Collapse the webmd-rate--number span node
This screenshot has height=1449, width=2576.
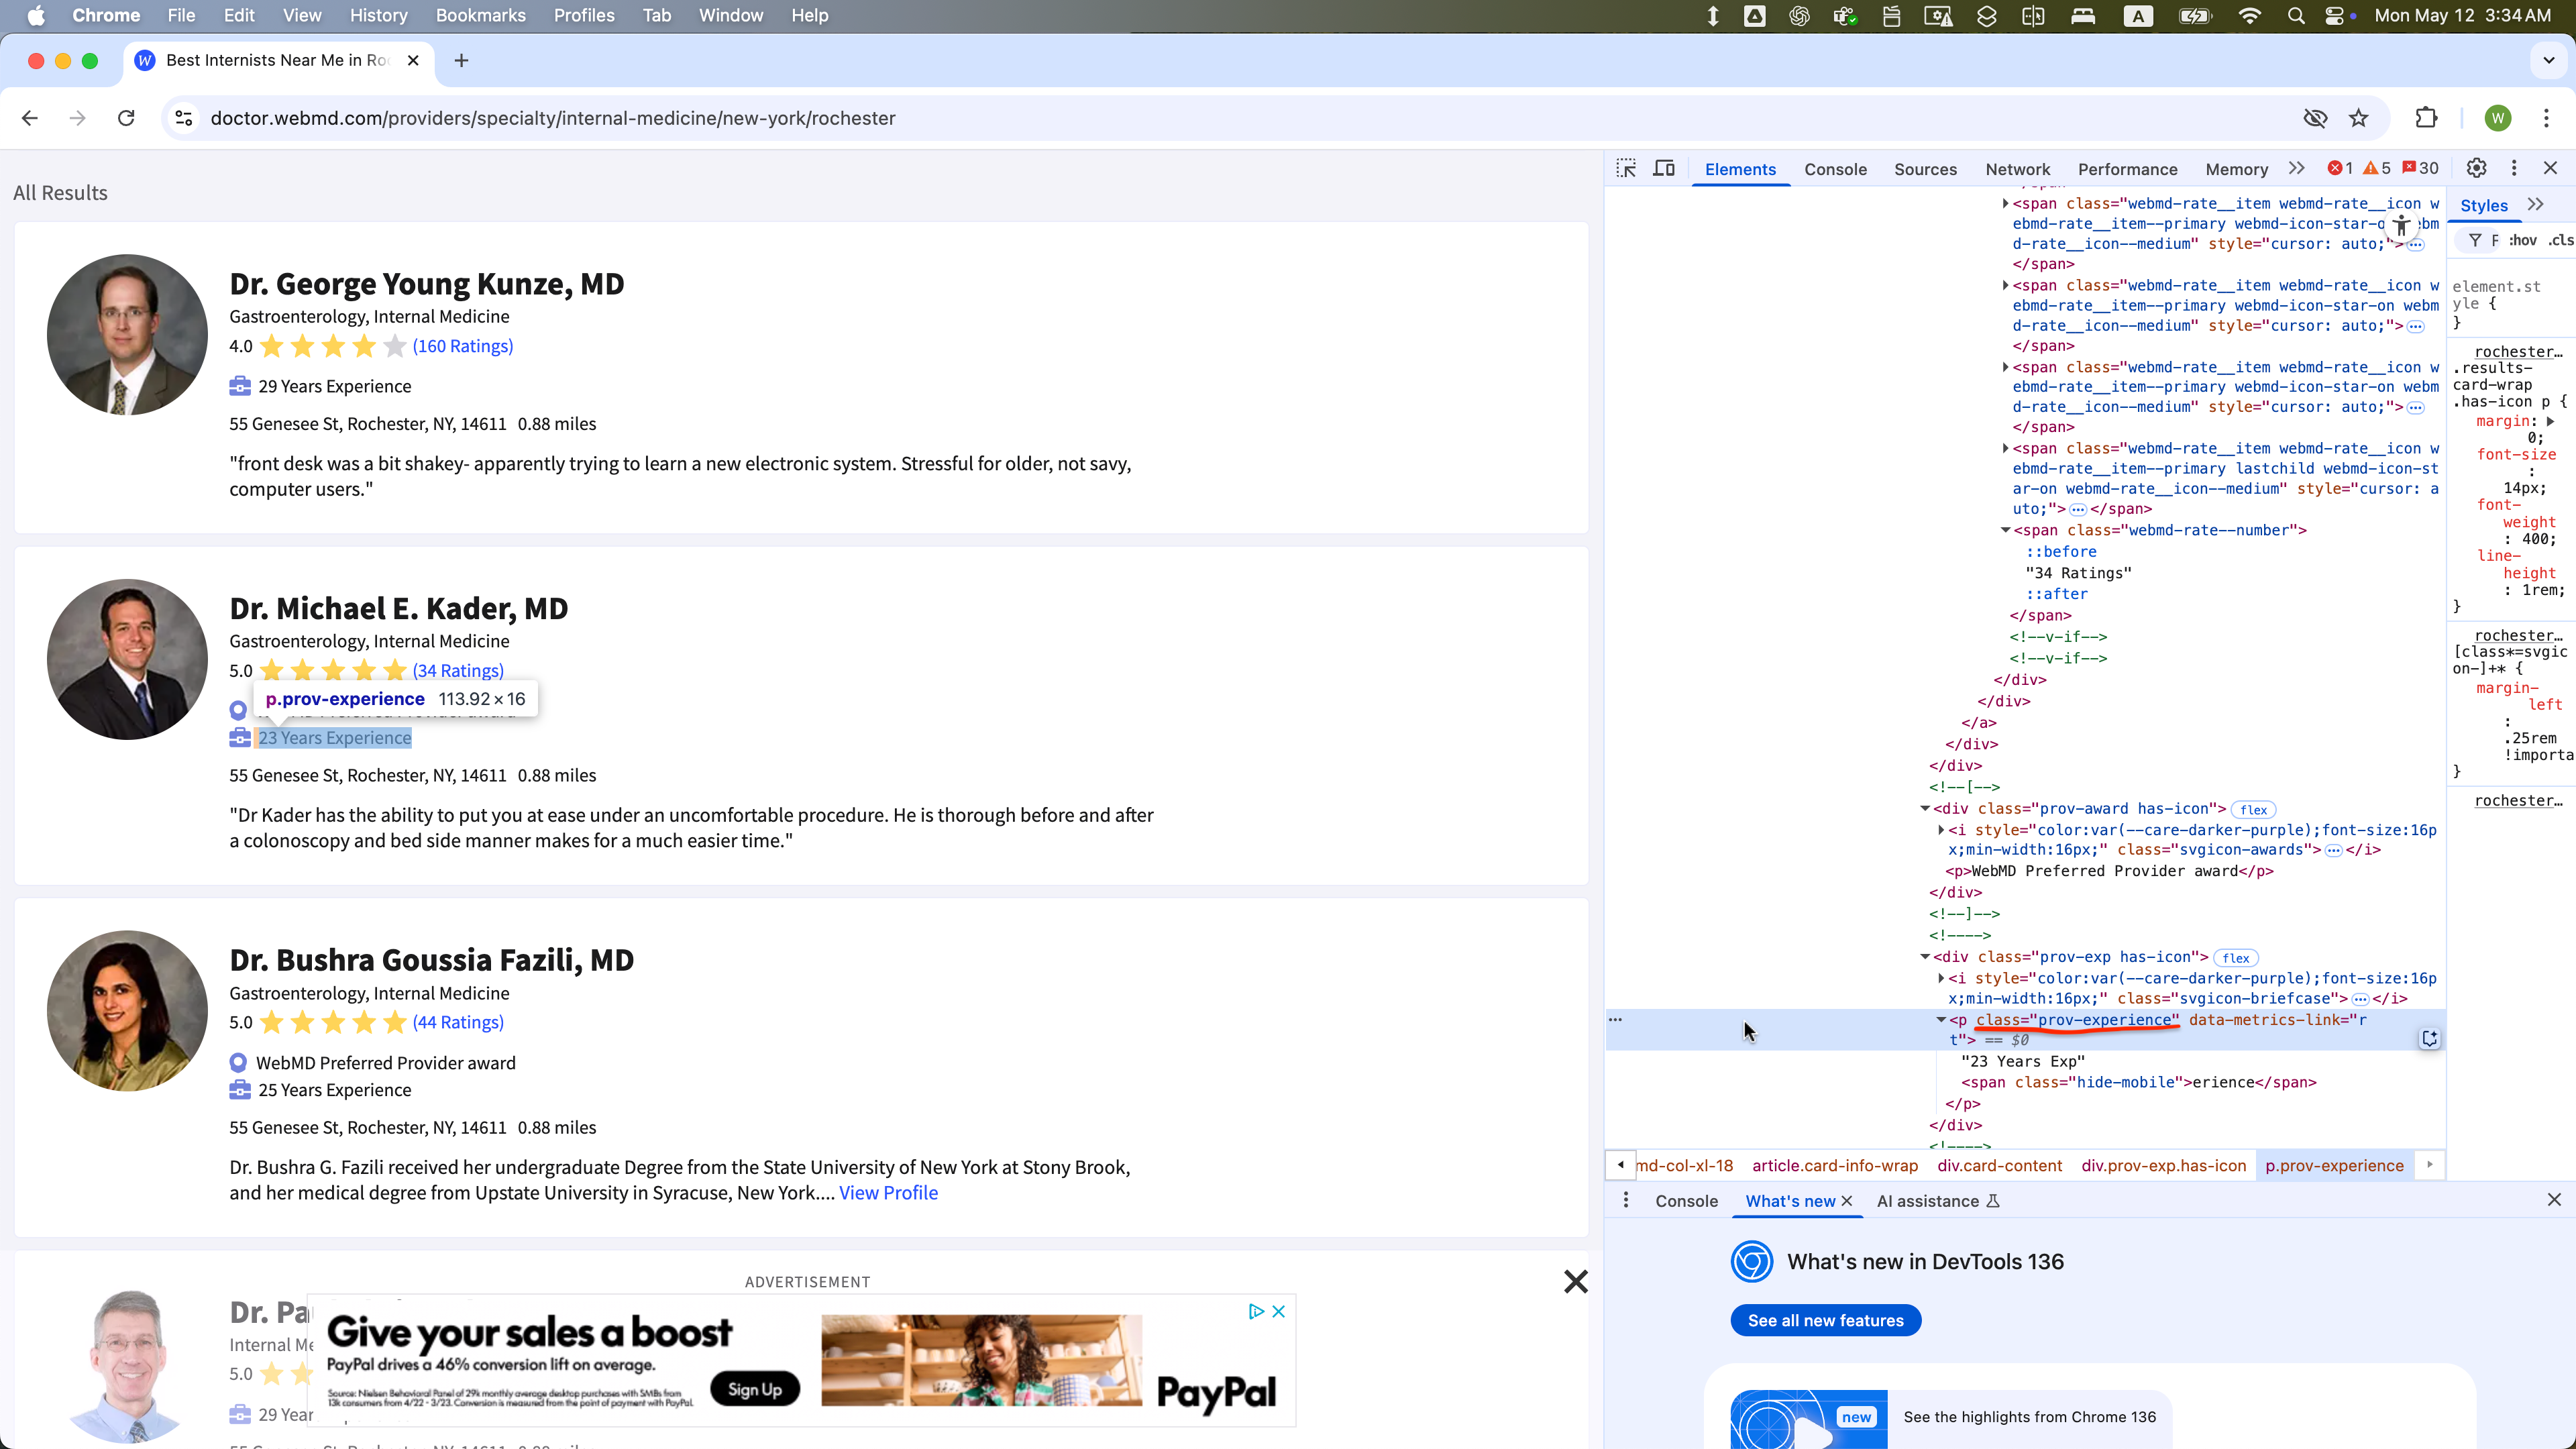(2005, 530)
